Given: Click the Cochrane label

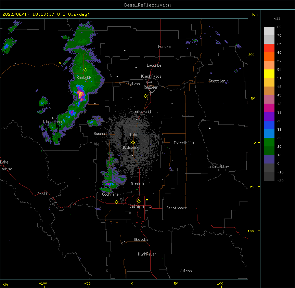Looking at the screenshot, I should (x=110, y=194).
